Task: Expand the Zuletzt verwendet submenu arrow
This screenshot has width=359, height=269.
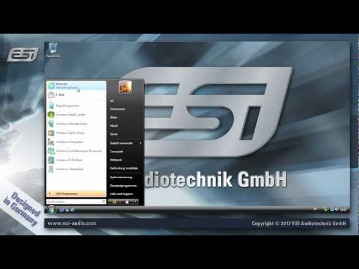Action: [x=140, y=143]
